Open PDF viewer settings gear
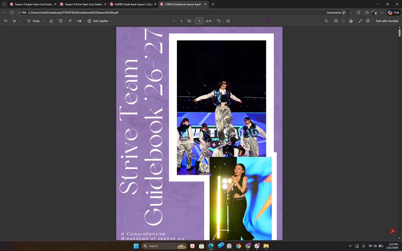 coord(368,21)
